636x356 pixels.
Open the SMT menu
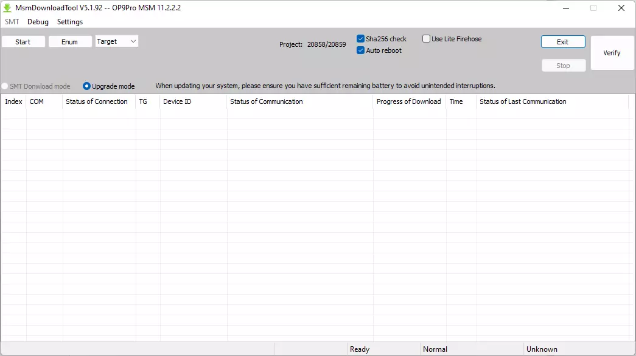click(12, 22)
